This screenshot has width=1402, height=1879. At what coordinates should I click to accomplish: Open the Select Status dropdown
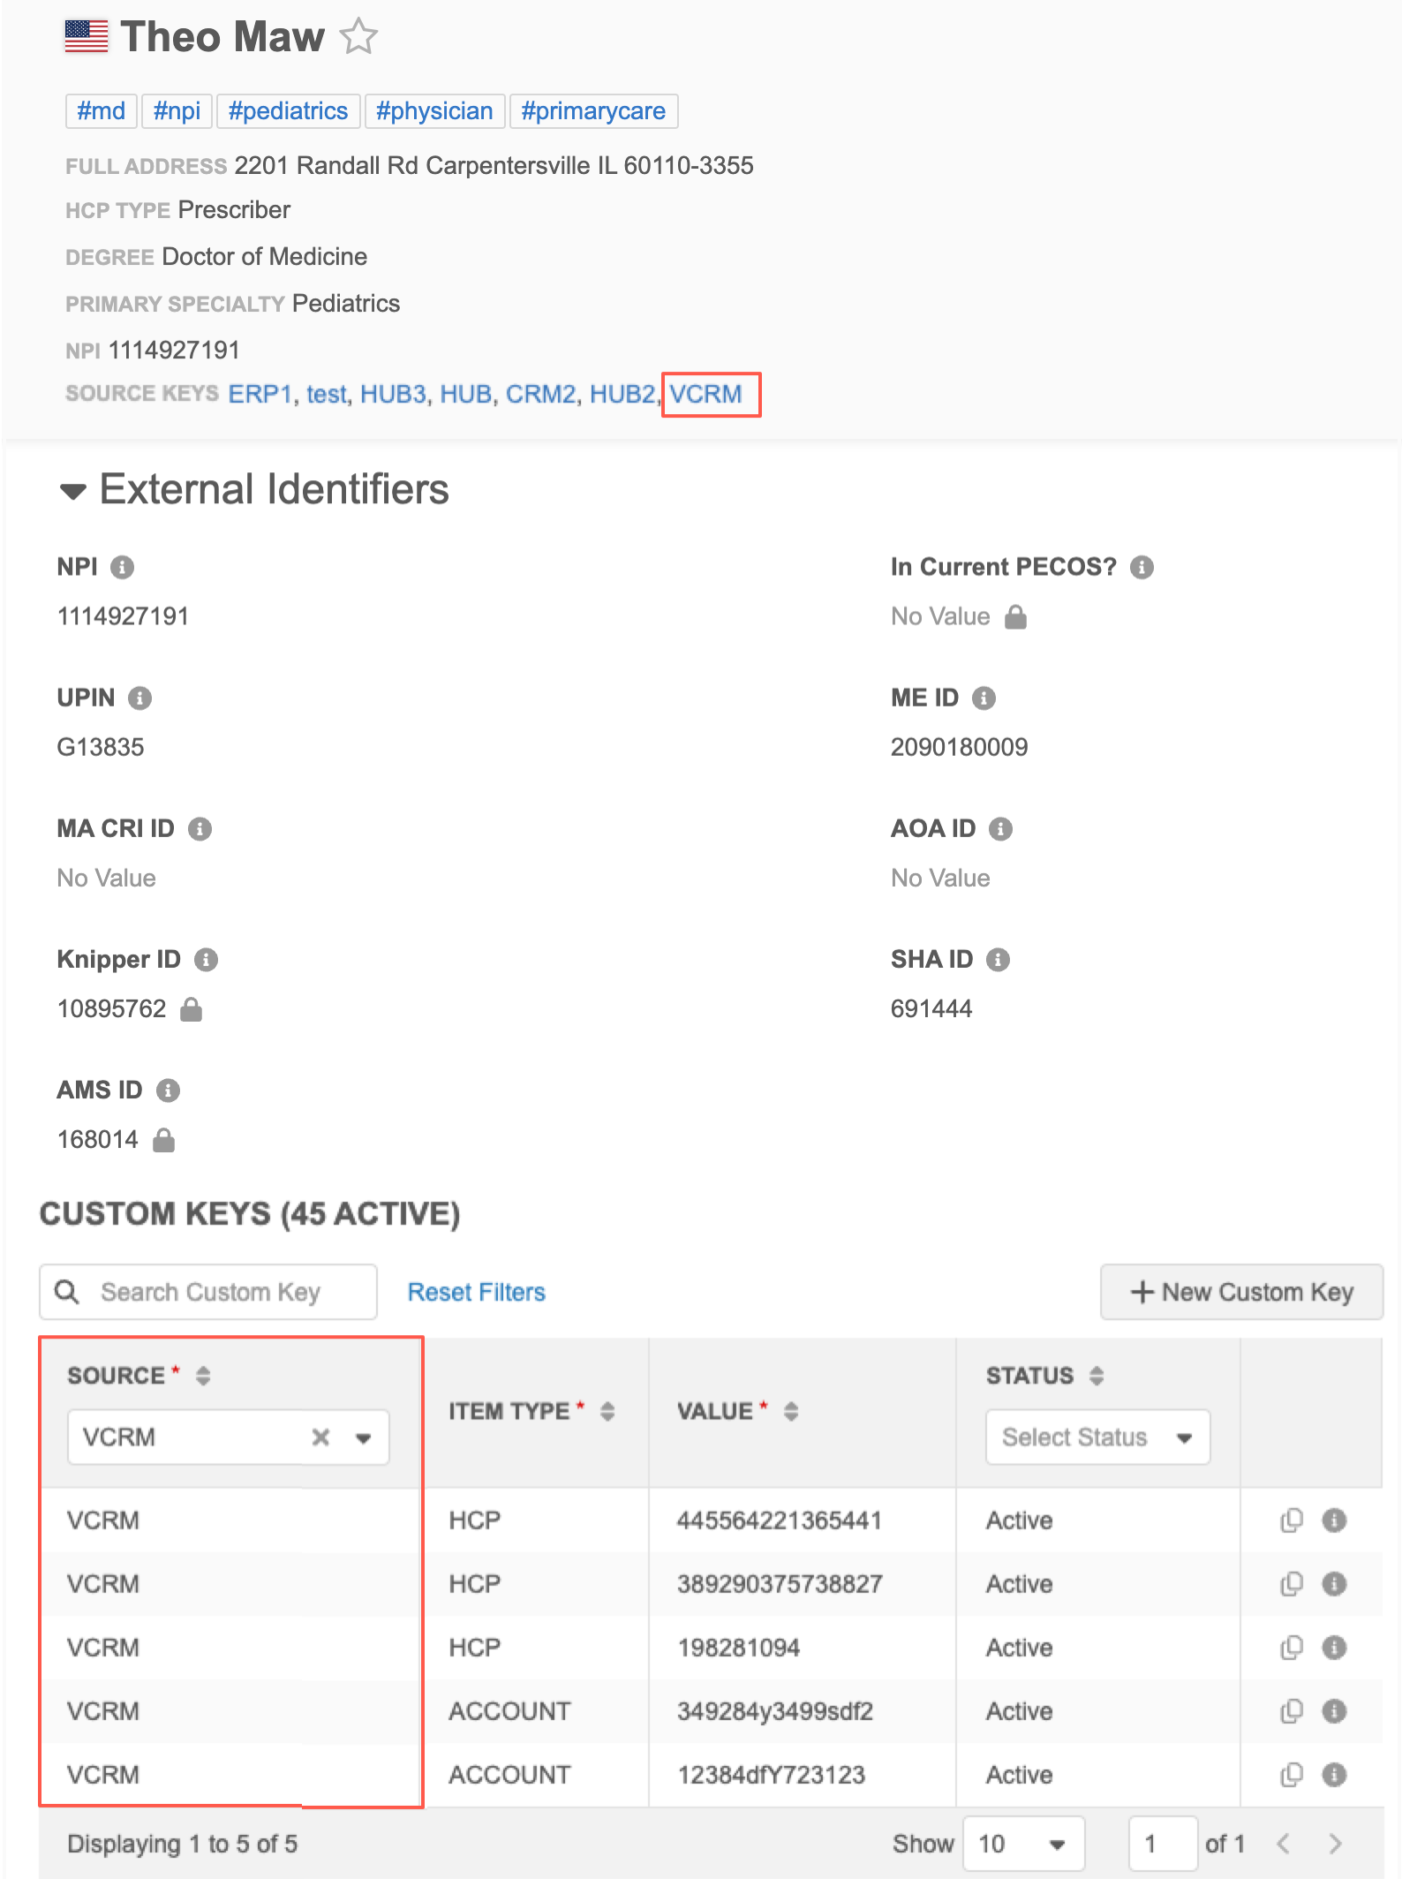pos(1097,1438)
